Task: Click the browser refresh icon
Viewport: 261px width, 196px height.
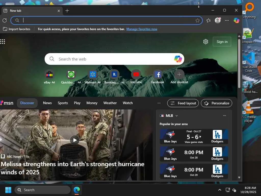Action: (x=5, y=20)
